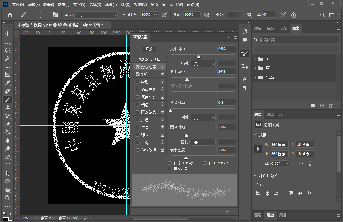
Task: Select the Eraser tool
Action: point(8,124)
